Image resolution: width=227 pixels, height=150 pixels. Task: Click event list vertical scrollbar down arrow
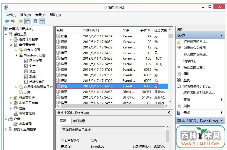point(171,101)
